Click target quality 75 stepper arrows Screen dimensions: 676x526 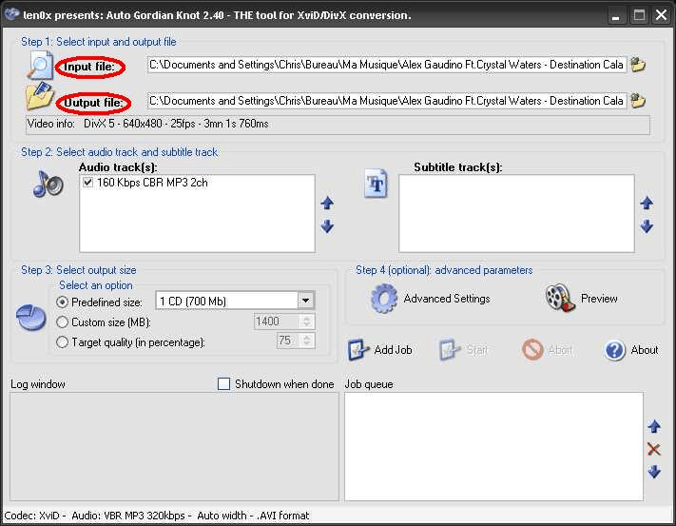(x=307, y=341)
